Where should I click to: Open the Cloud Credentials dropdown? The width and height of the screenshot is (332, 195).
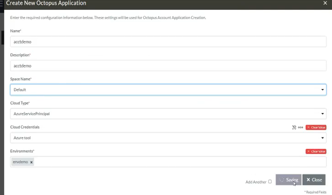tap(168, 138)
